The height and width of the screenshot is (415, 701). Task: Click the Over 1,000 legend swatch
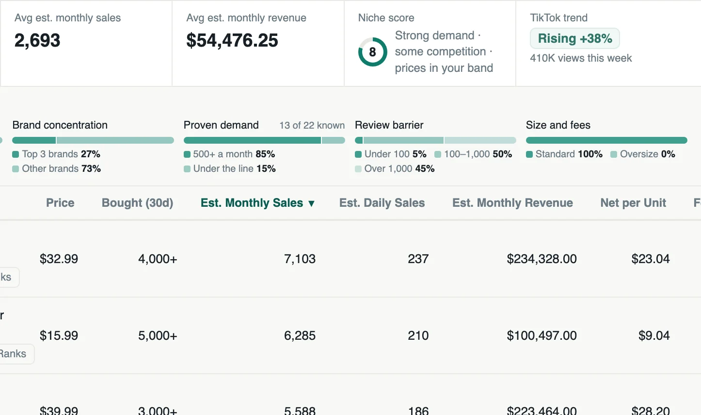click(358, 169)
